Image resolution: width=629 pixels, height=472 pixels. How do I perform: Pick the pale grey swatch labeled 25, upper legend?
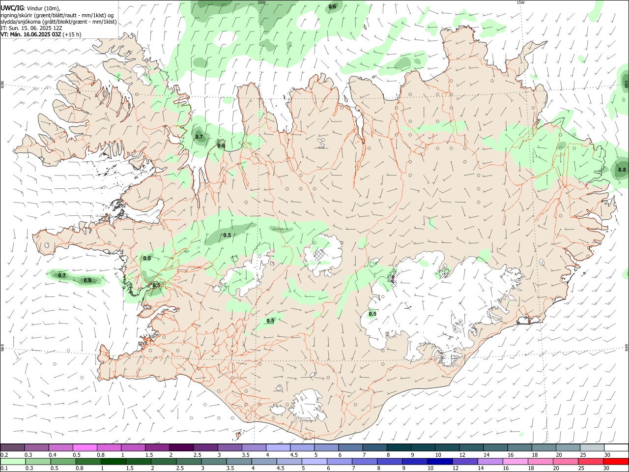(x=592, y=447)
